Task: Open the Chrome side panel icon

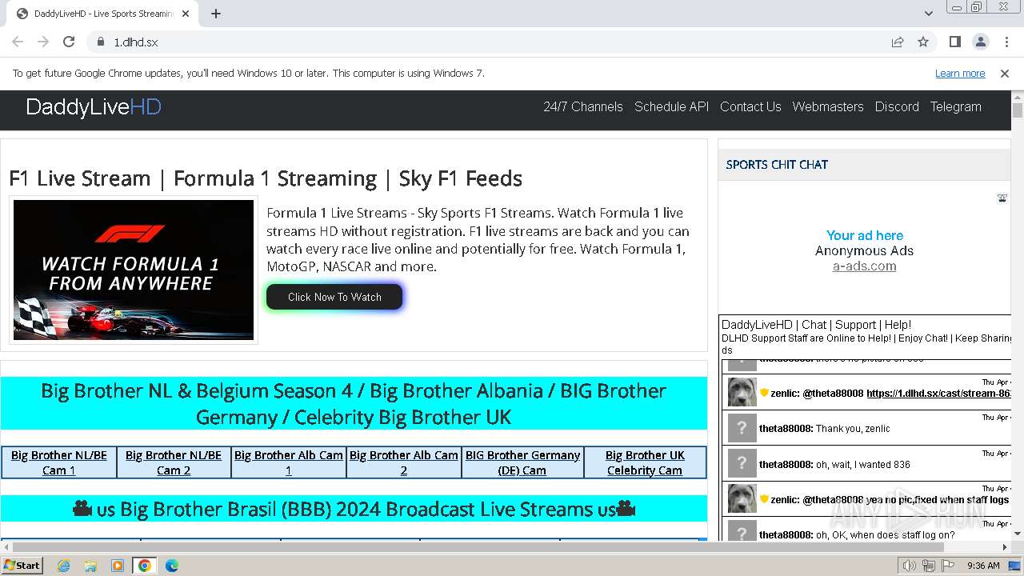Action: [954, 42]
